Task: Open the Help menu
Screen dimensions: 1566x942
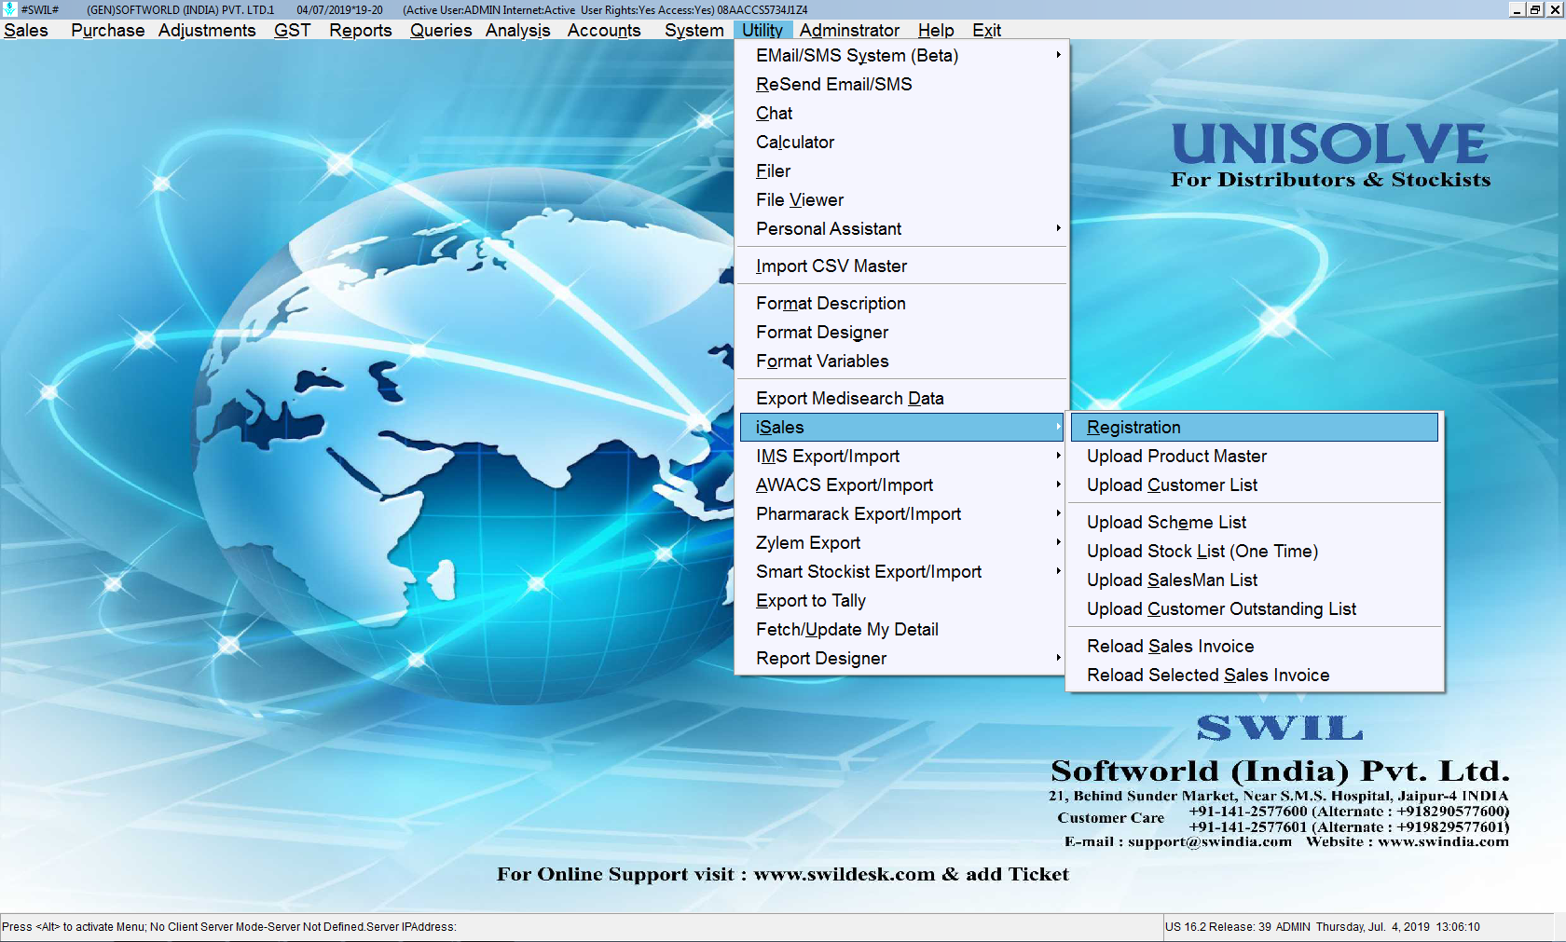Action: tap(936, 30)
